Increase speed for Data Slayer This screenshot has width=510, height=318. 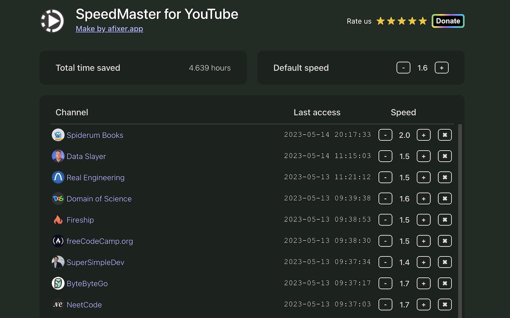[x=424, y=156]
